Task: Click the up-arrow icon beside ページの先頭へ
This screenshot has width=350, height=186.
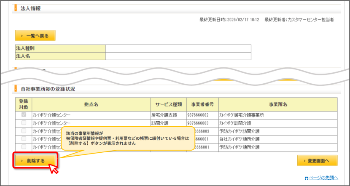Action: pyautogui.click(x=307, y=178)
